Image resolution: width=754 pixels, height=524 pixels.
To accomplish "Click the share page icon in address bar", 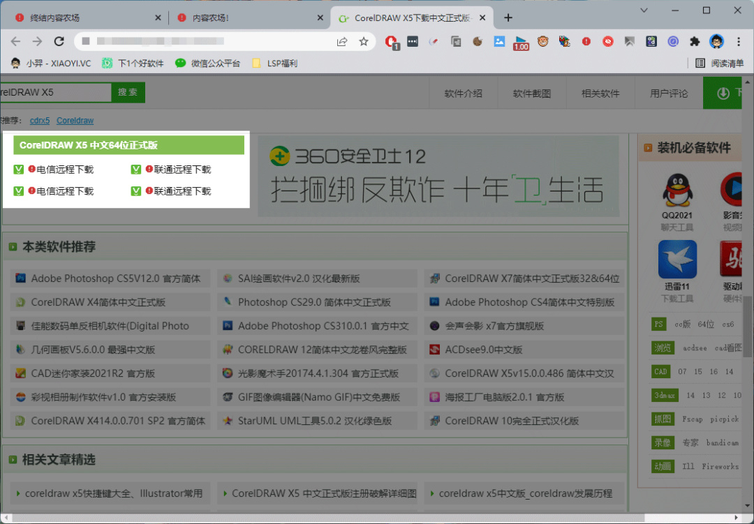I will (342, 42).
